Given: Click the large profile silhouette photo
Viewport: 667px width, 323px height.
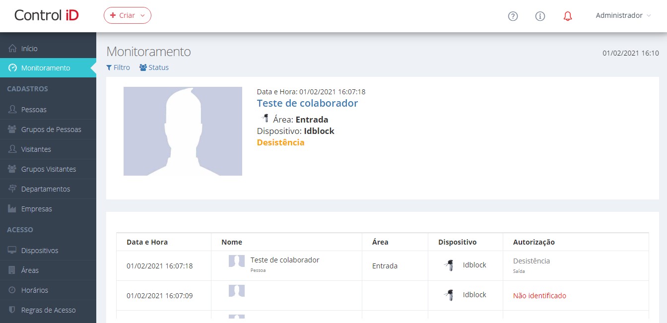Looking at the screenshot, I should coord(183,131).
